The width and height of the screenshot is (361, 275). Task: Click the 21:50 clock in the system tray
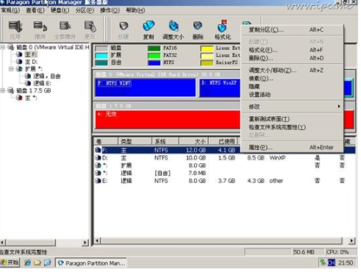click(x=346, y=262)
